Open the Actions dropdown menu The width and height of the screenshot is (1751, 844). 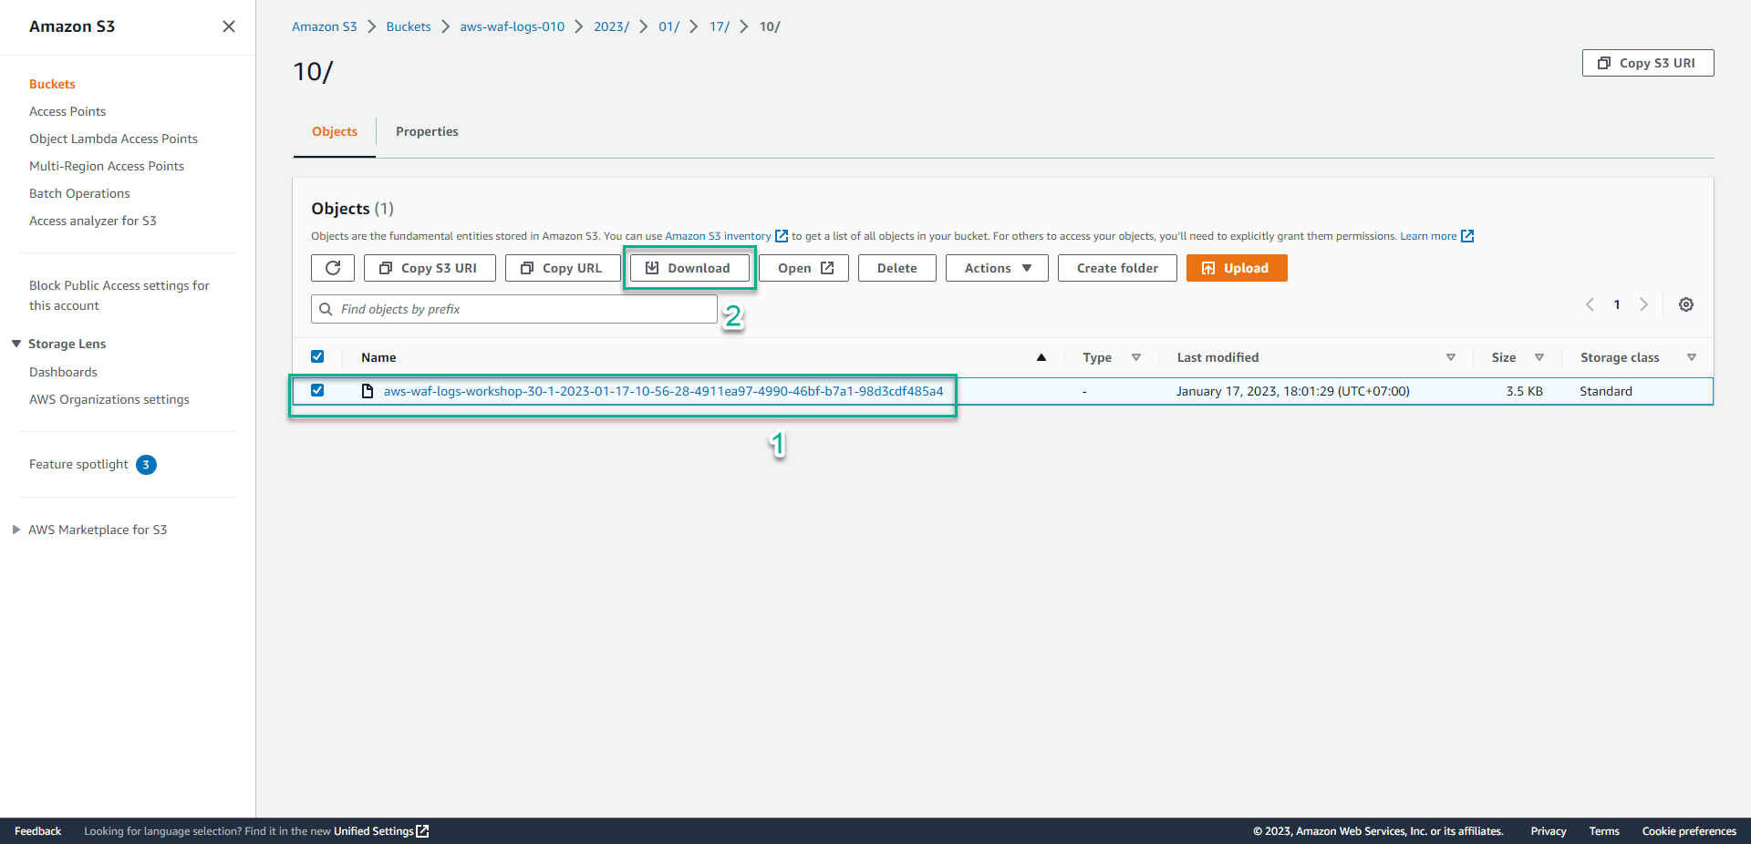997,268
